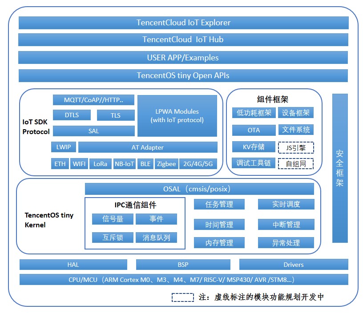Image resolution: width=363 pixels, height=313 pixels.
Task: Select the 任务管理 block
Action: coord(219,204)
